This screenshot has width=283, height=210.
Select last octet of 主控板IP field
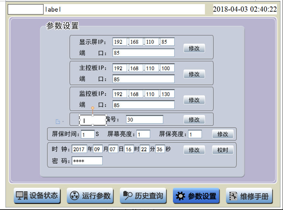(x=167, y=68)
